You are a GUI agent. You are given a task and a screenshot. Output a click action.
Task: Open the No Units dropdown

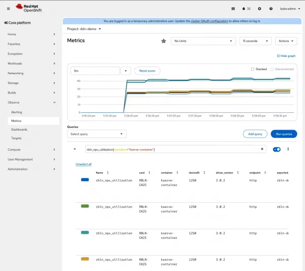(203, 41)
